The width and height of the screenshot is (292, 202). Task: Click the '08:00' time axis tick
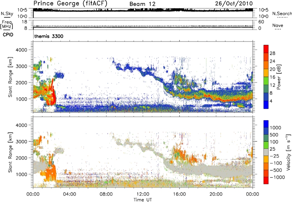point(106,194)
